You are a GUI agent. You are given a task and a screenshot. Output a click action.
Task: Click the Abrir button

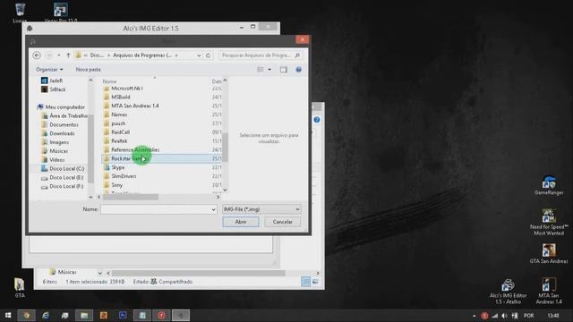[241, 222]
